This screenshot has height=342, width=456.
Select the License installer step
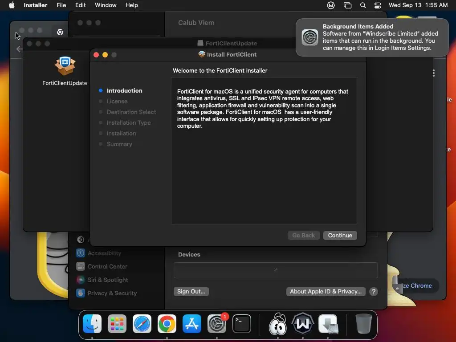(117, 101)
